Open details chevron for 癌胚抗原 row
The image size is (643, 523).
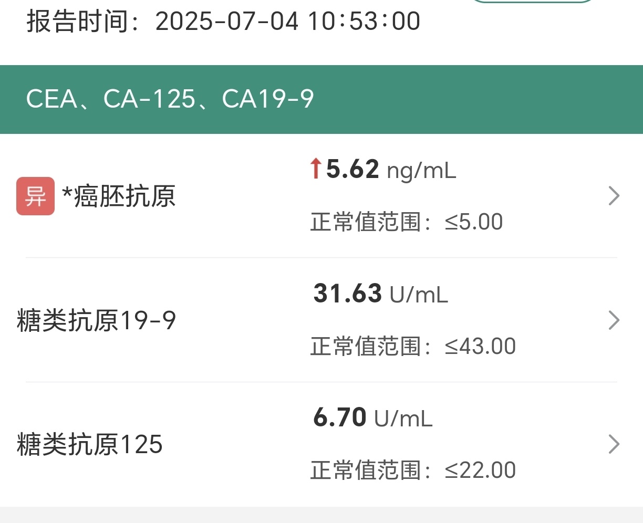[614, 196]
